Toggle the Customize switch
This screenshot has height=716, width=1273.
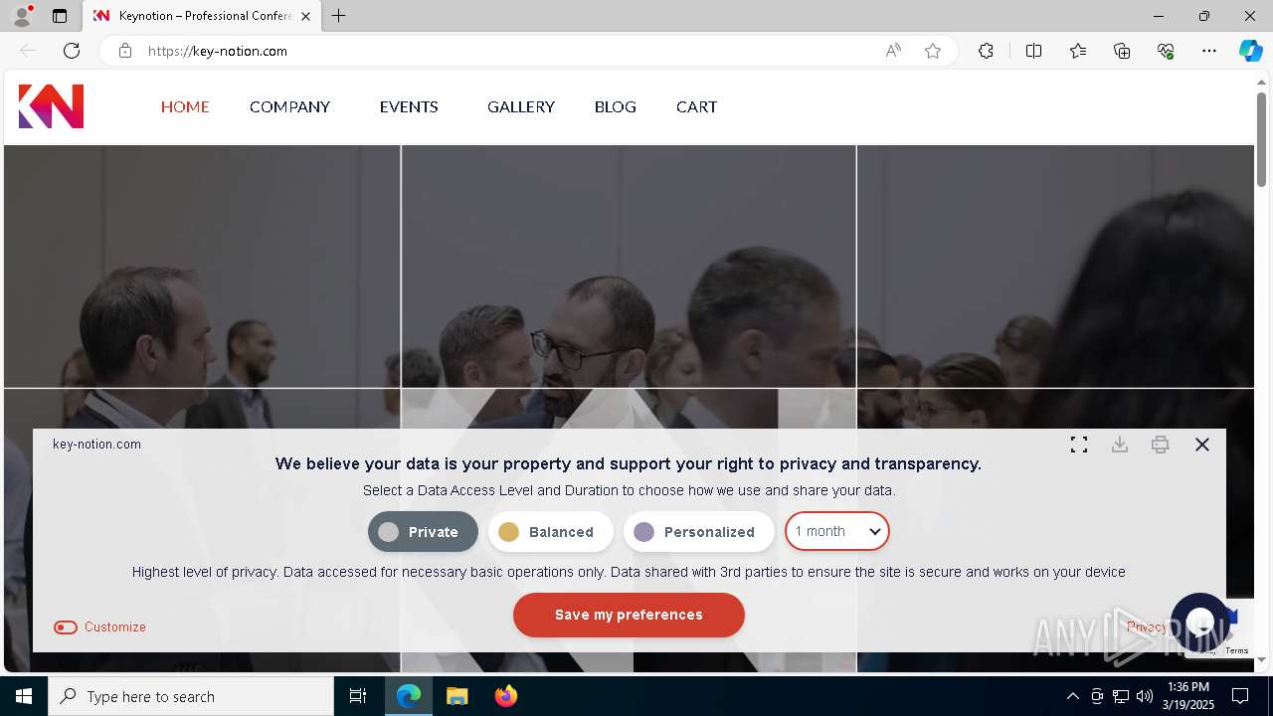(66, 627)
